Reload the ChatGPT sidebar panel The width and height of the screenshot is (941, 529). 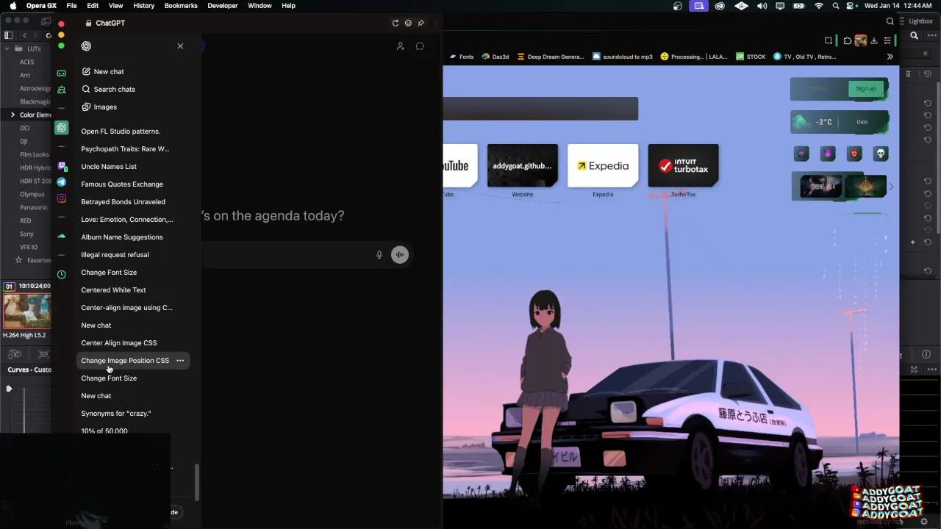pyautogui.click(x=396, y=23)
